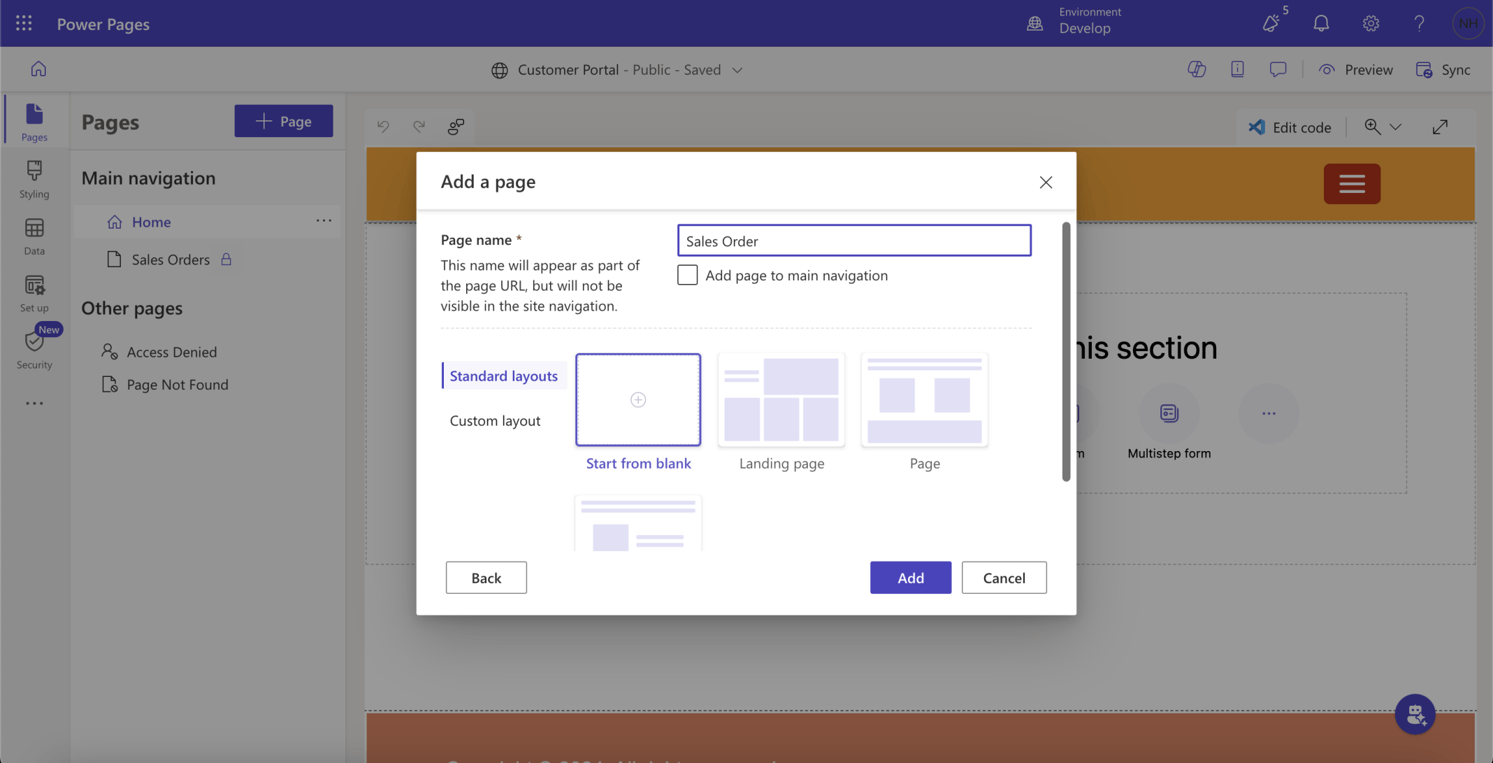Click the Copilot icon in the top bar
1493x763 pixels.
[x=1197, y=69]
